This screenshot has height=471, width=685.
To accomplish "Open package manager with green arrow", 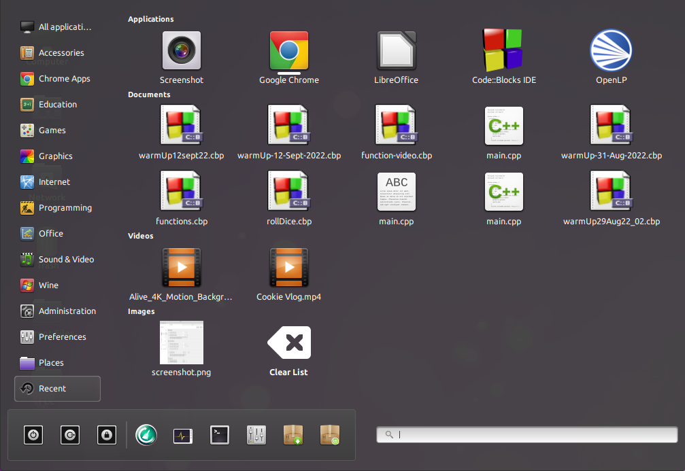I will [x=293, y=435].
